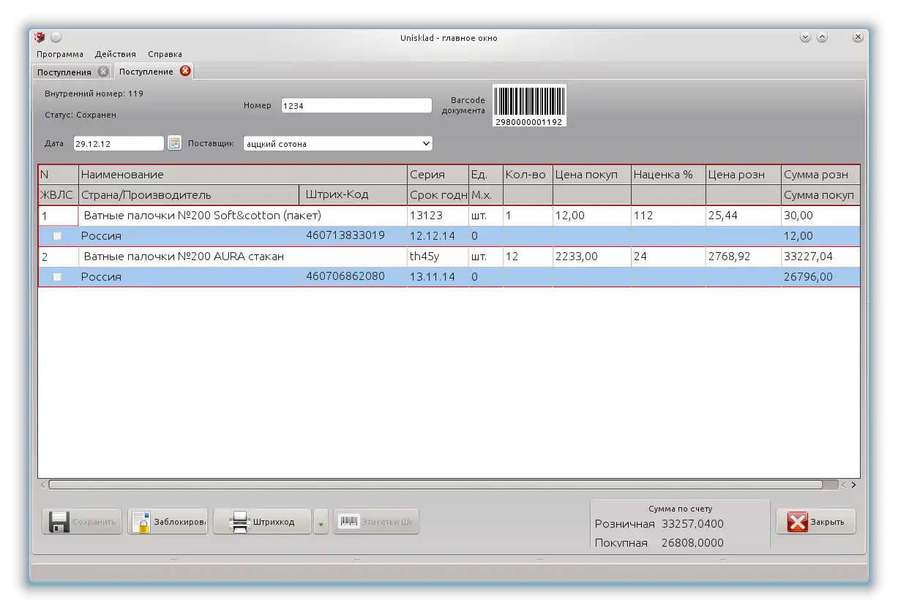The height and width of the screenshot is (611, 898).
Task: Click the Сумма розн column header
Action: click(820, 175)
